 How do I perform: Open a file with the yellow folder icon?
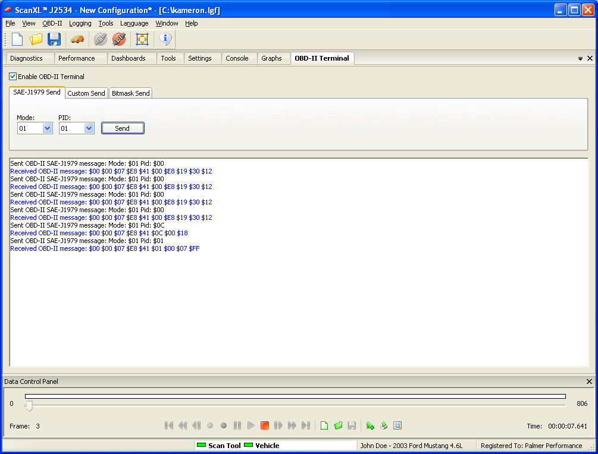point(36,39)
